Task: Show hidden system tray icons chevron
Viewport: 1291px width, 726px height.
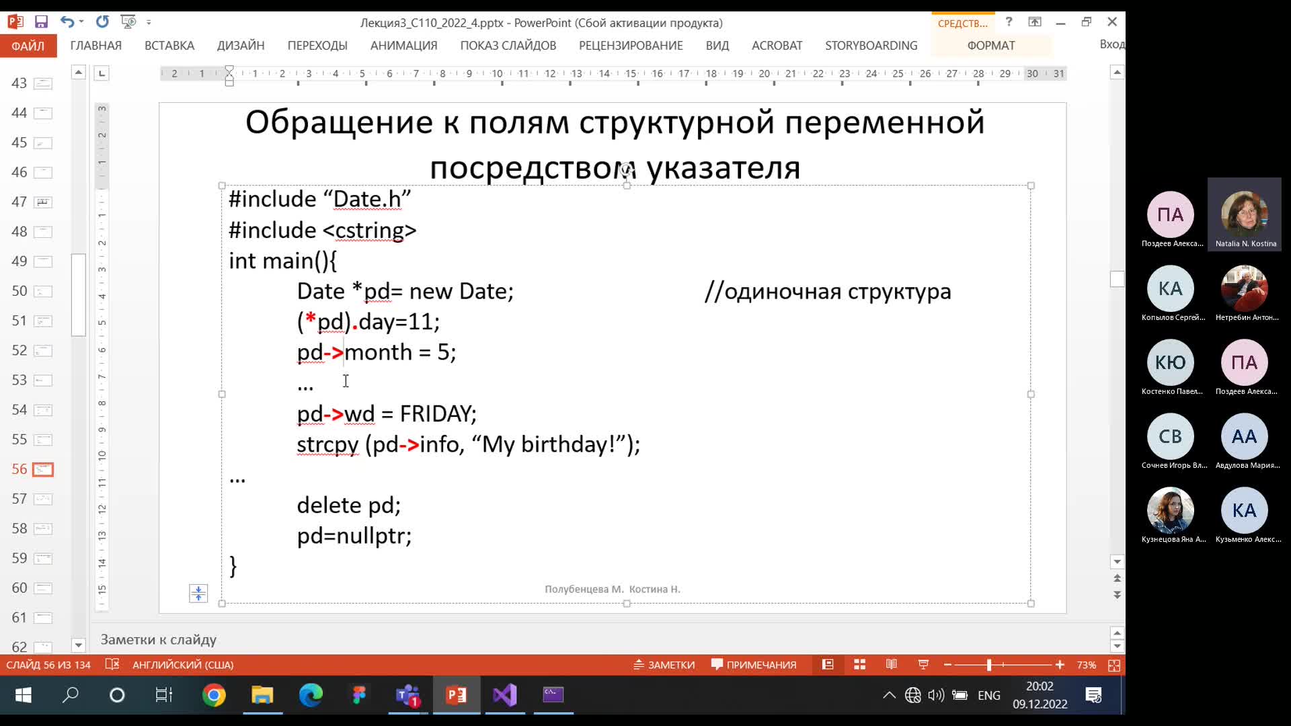Action: (889, 695)
